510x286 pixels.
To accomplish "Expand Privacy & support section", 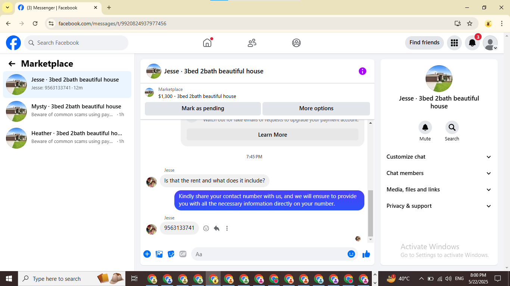I will [439, 206].
